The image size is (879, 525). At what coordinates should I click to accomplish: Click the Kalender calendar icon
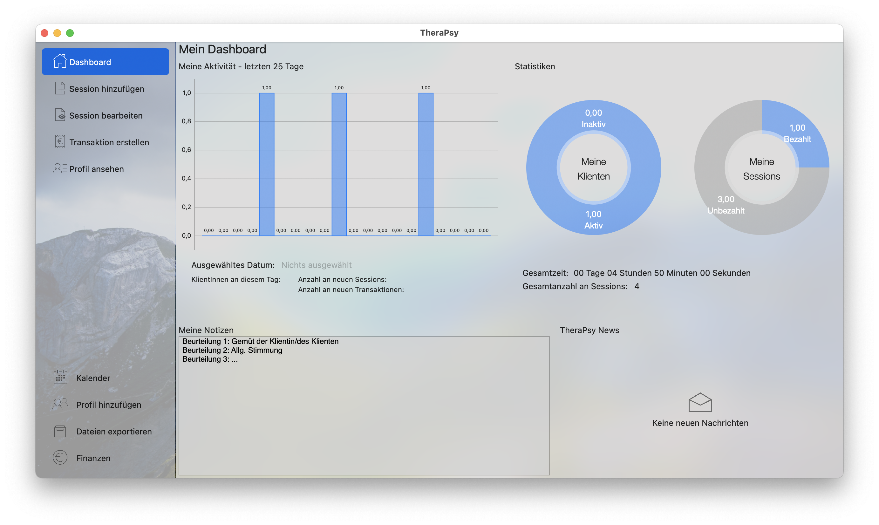tap(60, 377)
